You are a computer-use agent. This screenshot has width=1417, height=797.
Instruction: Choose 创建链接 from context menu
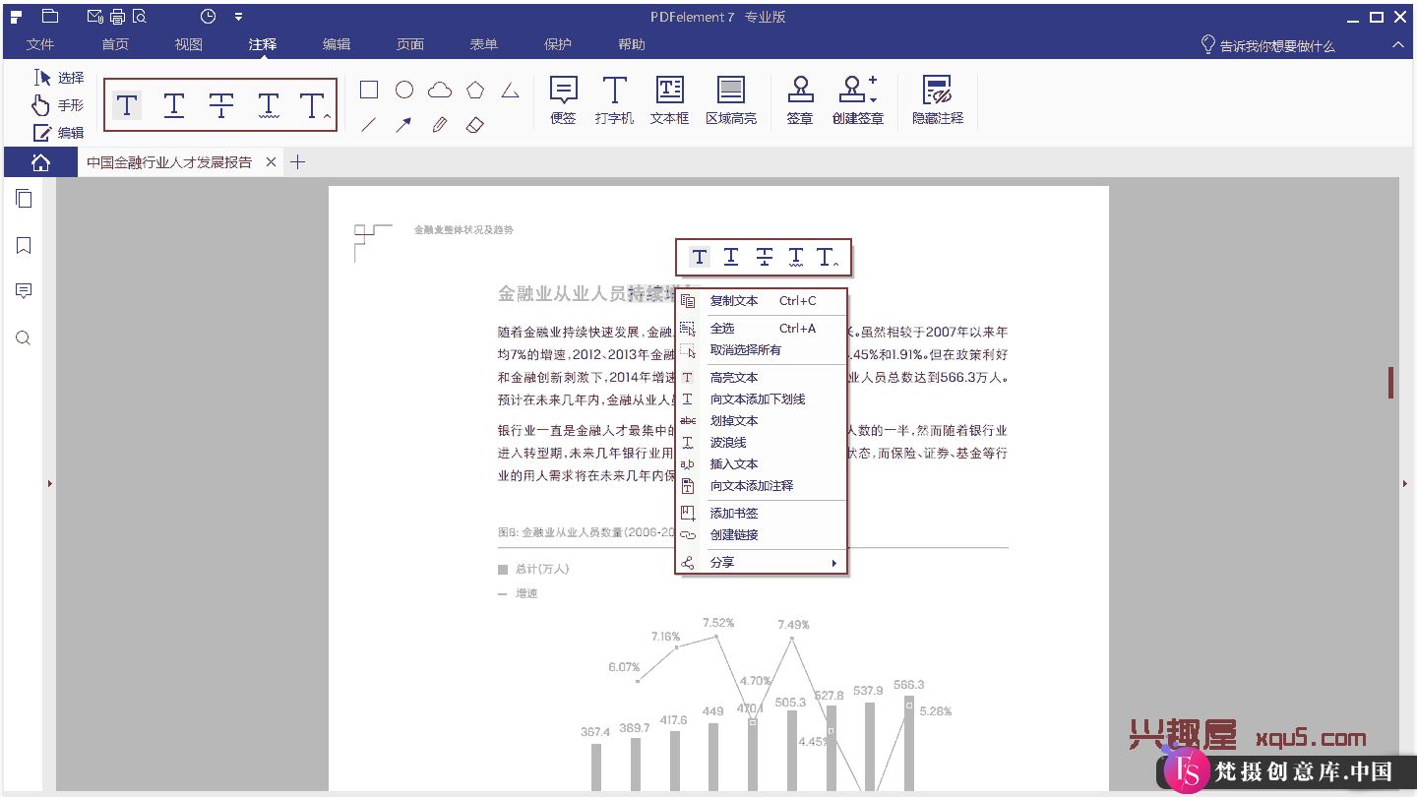(762, 535)
